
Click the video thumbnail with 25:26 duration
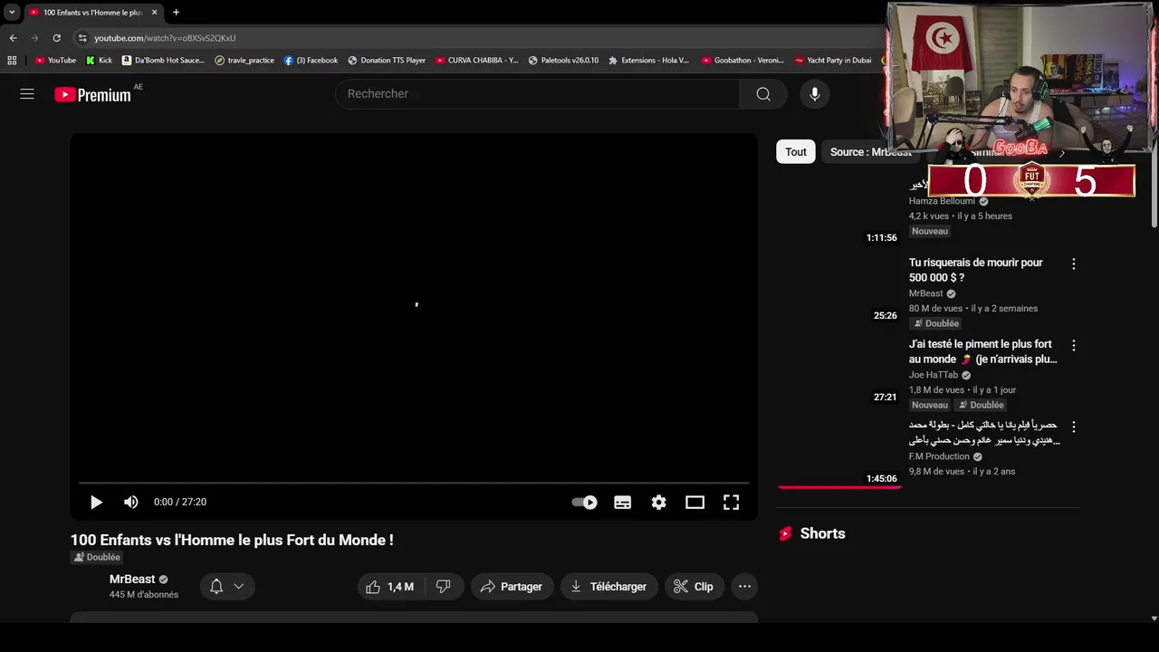click(x=838, y=290)
